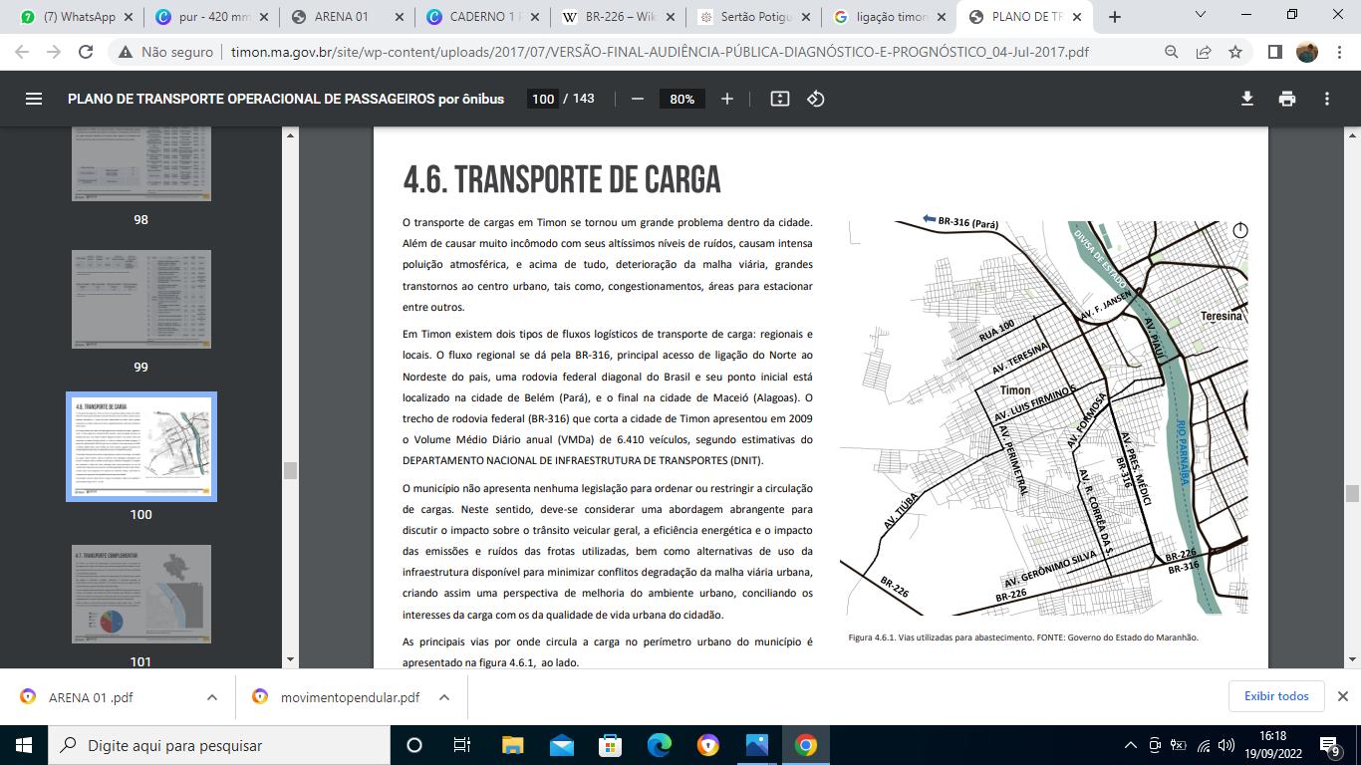Print the PDF document
Image resolution: width=1361 pixels, height=765 pixels.
(x=1287, y=99)
